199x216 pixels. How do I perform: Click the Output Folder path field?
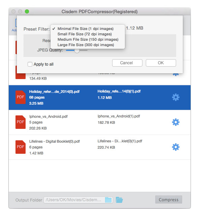(78, 200)
